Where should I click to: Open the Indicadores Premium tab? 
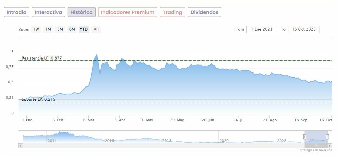127,12
